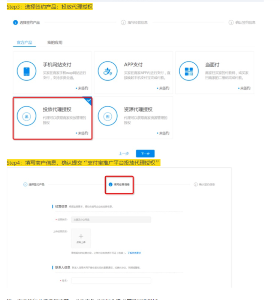Viewport: 280px width, 300px height.
Task: Click the Step3 highlighted heading text
Action: 50,7
